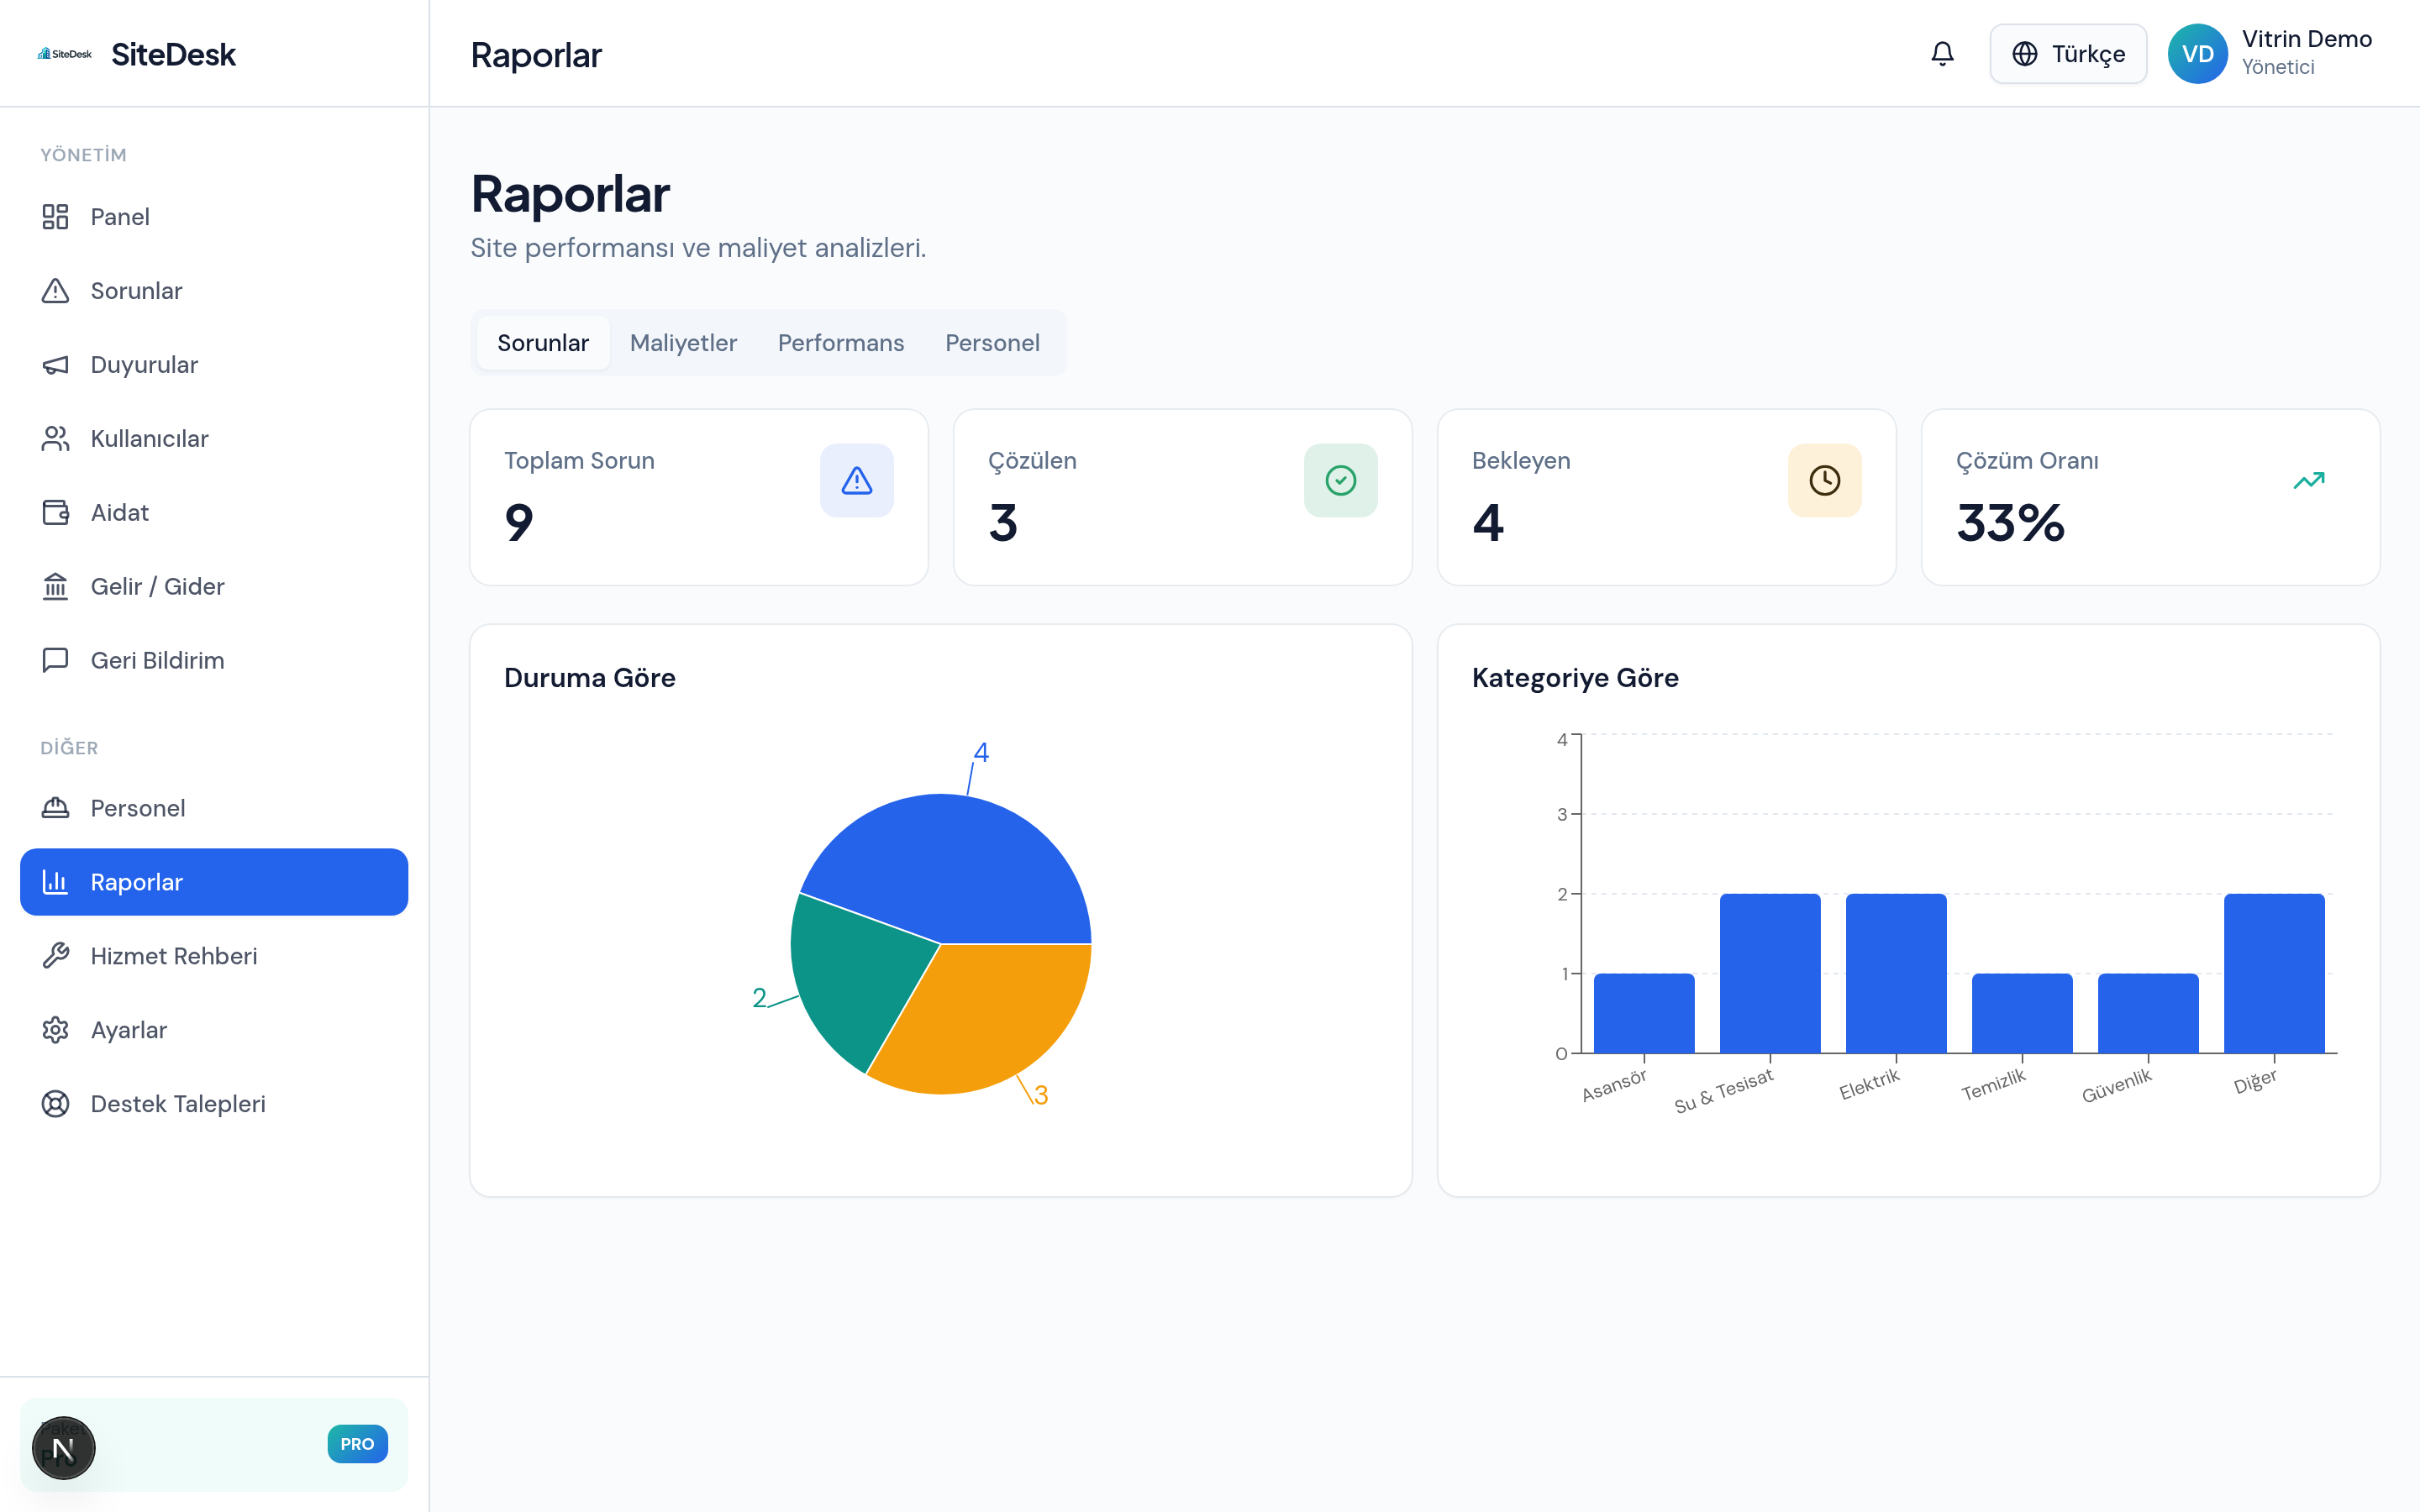This screenshot has width=2420, height=1512.
Task: Click the Bekleyen clock icon
Action: tap(1825, 481)
